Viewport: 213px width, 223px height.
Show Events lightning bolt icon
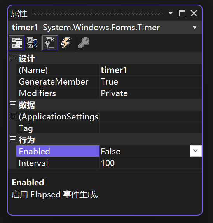(x=66, y=43)
